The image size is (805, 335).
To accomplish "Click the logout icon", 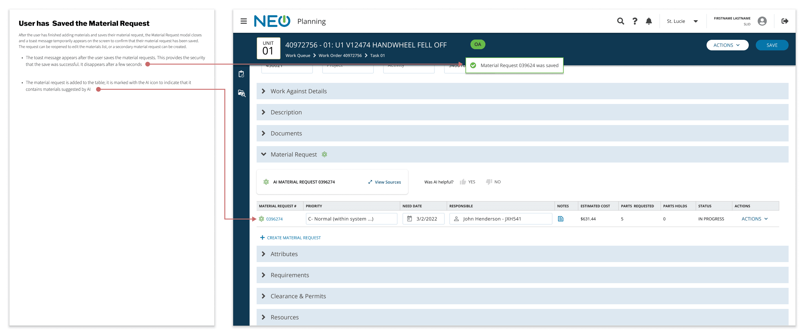I will tap(784, 21).
